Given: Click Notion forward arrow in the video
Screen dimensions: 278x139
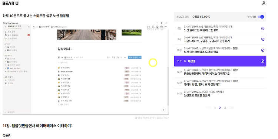Looking at the screenshot, I should 37,27.
